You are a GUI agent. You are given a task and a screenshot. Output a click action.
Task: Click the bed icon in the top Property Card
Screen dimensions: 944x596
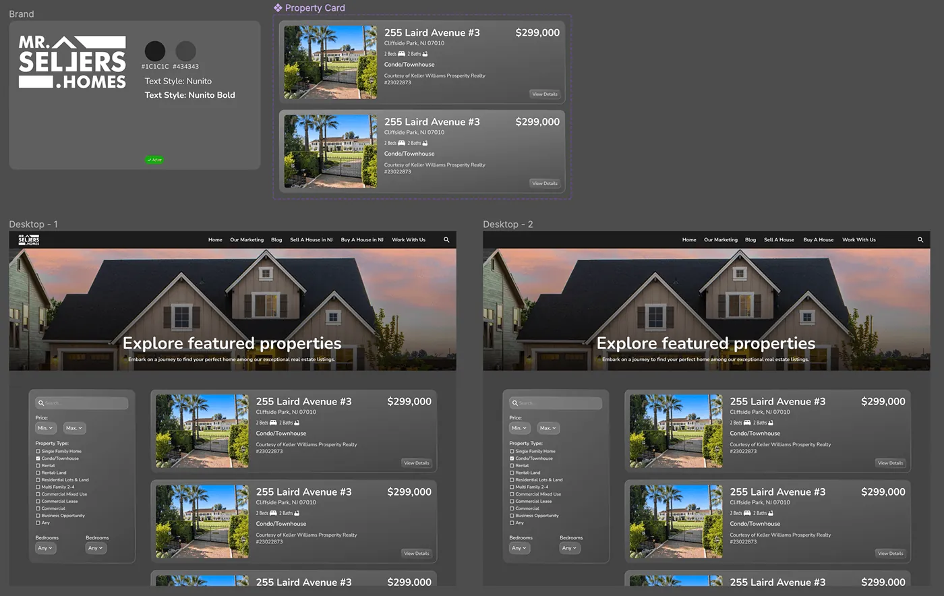click(x=401, y=54)
